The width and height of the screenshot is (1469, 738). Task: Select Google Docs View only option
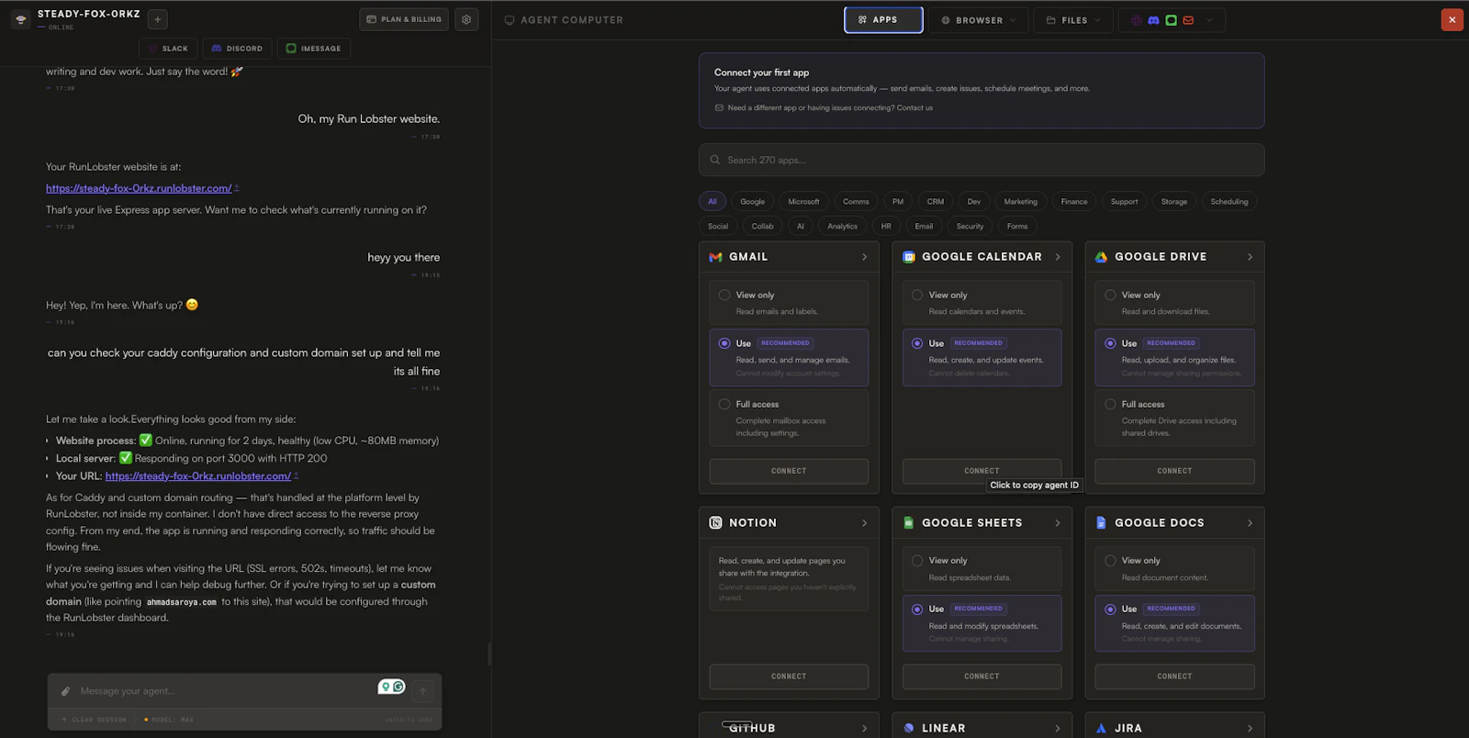[1174, 568]
